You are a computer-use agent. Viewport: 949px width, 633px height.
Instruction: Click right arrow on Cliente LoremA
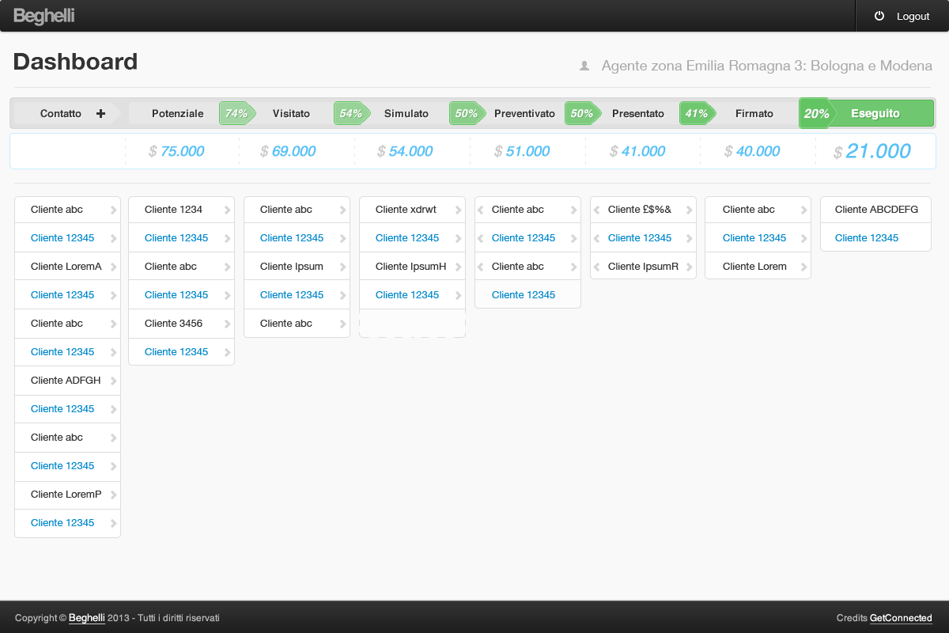(114, 267)
